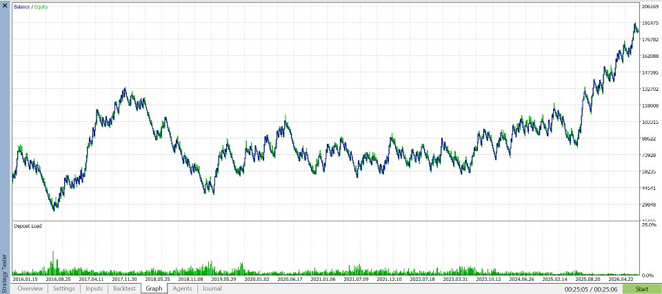Image resolution: width=662 pixels, height=294 pixels.
Task: Click the 2017.04.11 date label
Action: [91, 280]
